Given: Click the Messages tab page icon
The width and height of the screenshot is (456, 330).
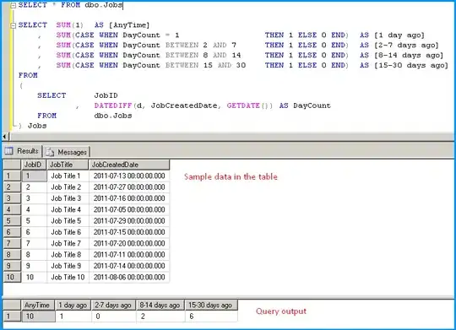Looking at the screenshot, I should coord(50,152).
